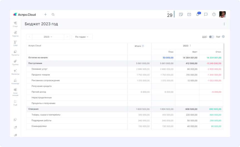Open the notes icon in the header
The width and height of the screenshot is (240, 147).
pos(181,14)
